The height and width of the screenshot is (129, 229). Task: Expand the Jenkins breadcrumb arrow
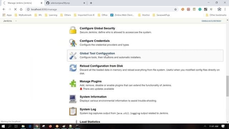click(16, 21)
